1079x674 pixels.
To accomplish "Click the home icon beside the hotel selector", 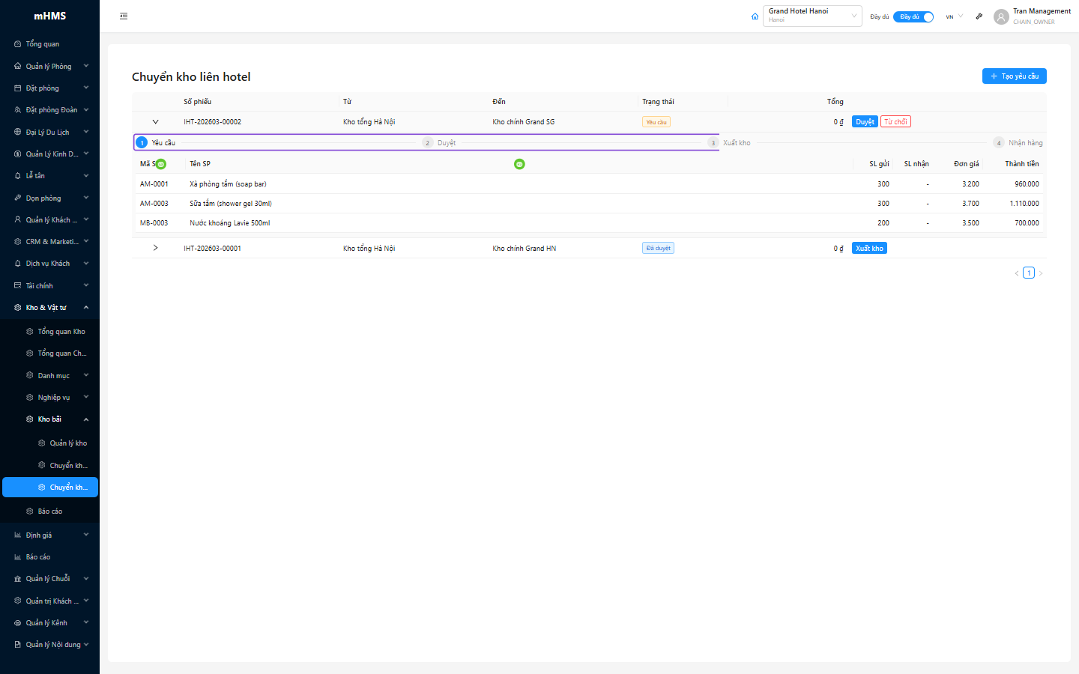I will 755,16.
